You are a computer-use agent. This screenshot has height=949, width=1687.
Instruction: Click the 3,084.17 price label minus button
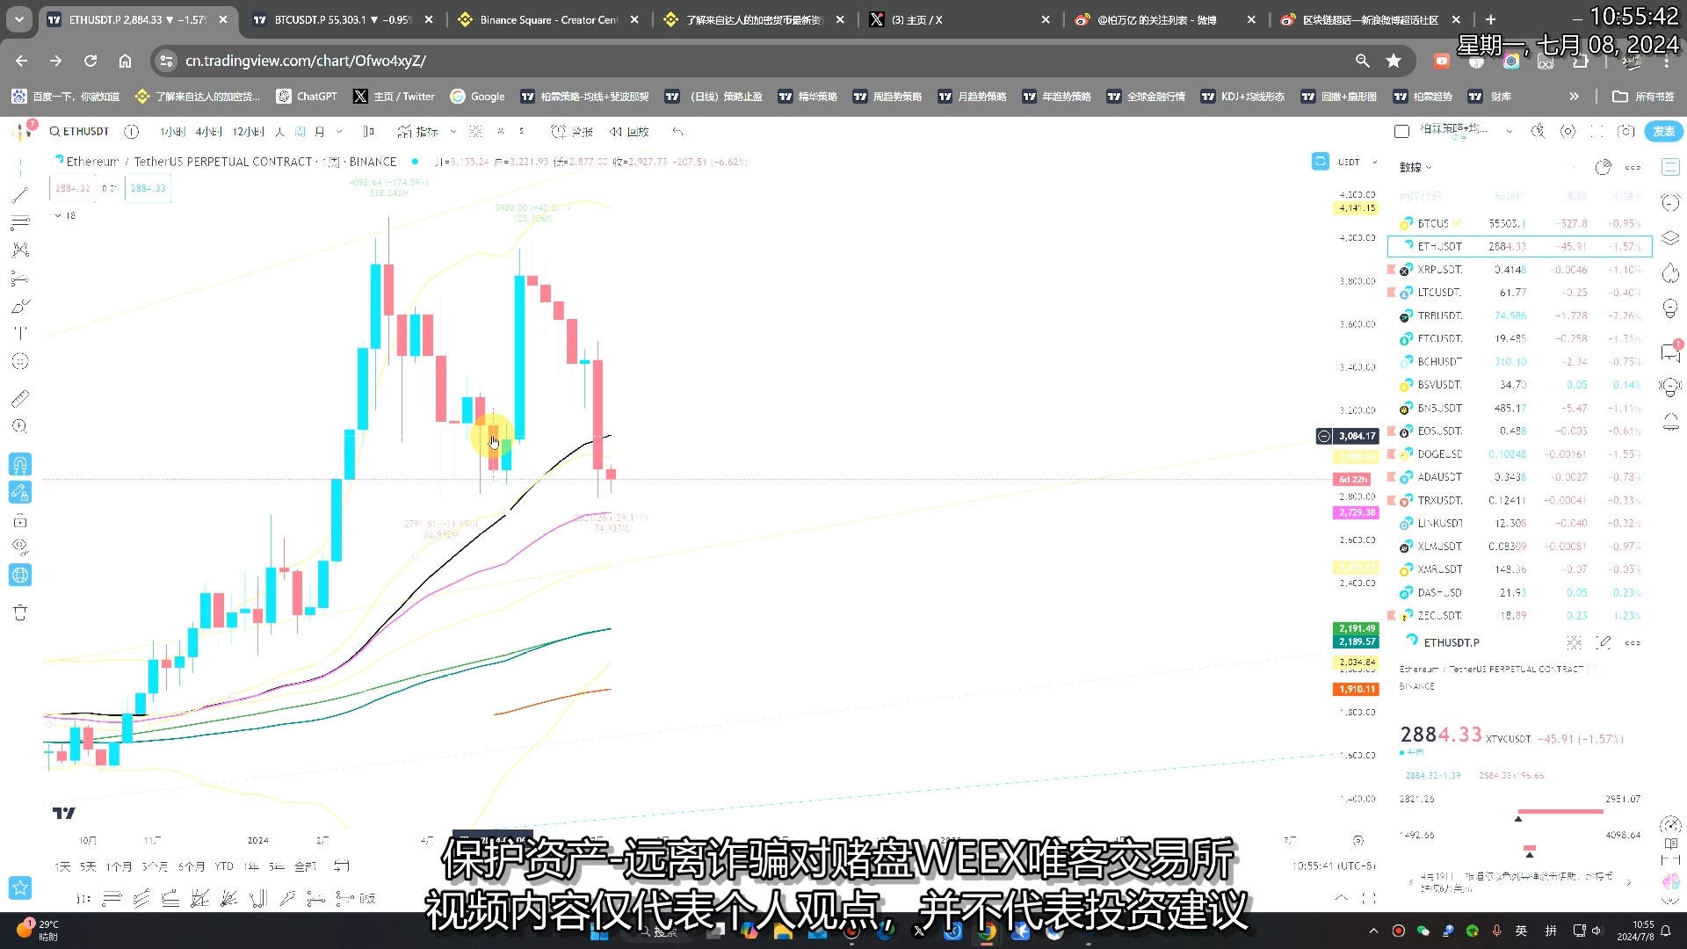1324,436
